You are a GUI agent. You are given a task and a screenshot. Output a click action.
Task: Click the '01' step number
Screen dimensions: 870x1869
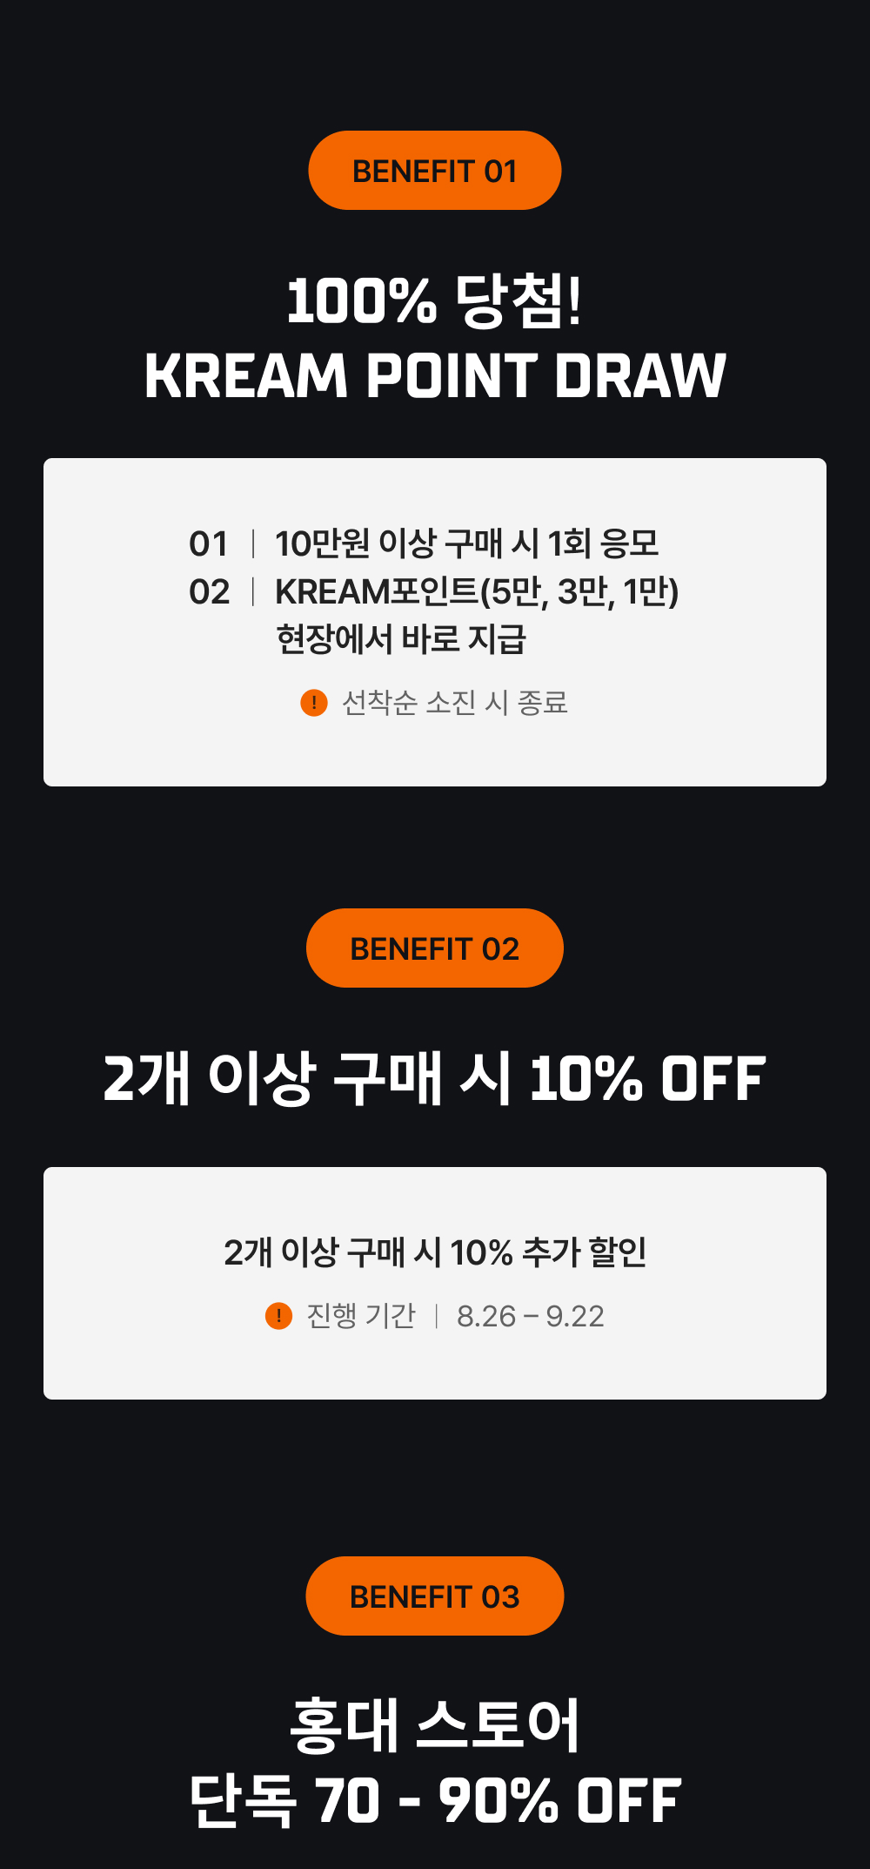point(209,544)
